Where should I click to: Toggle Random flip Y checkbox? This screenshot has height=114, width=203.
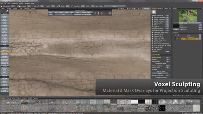click(153, 36)
